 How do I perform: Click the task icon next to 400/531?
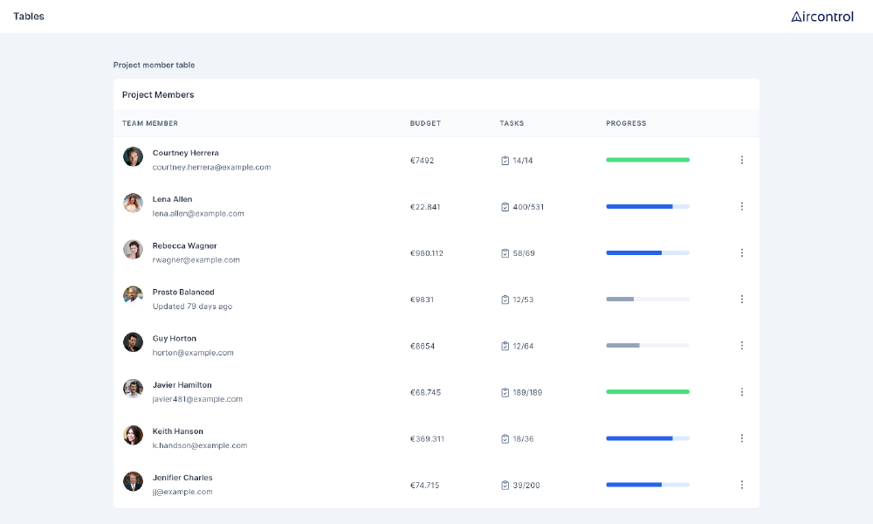coord(505,207)
